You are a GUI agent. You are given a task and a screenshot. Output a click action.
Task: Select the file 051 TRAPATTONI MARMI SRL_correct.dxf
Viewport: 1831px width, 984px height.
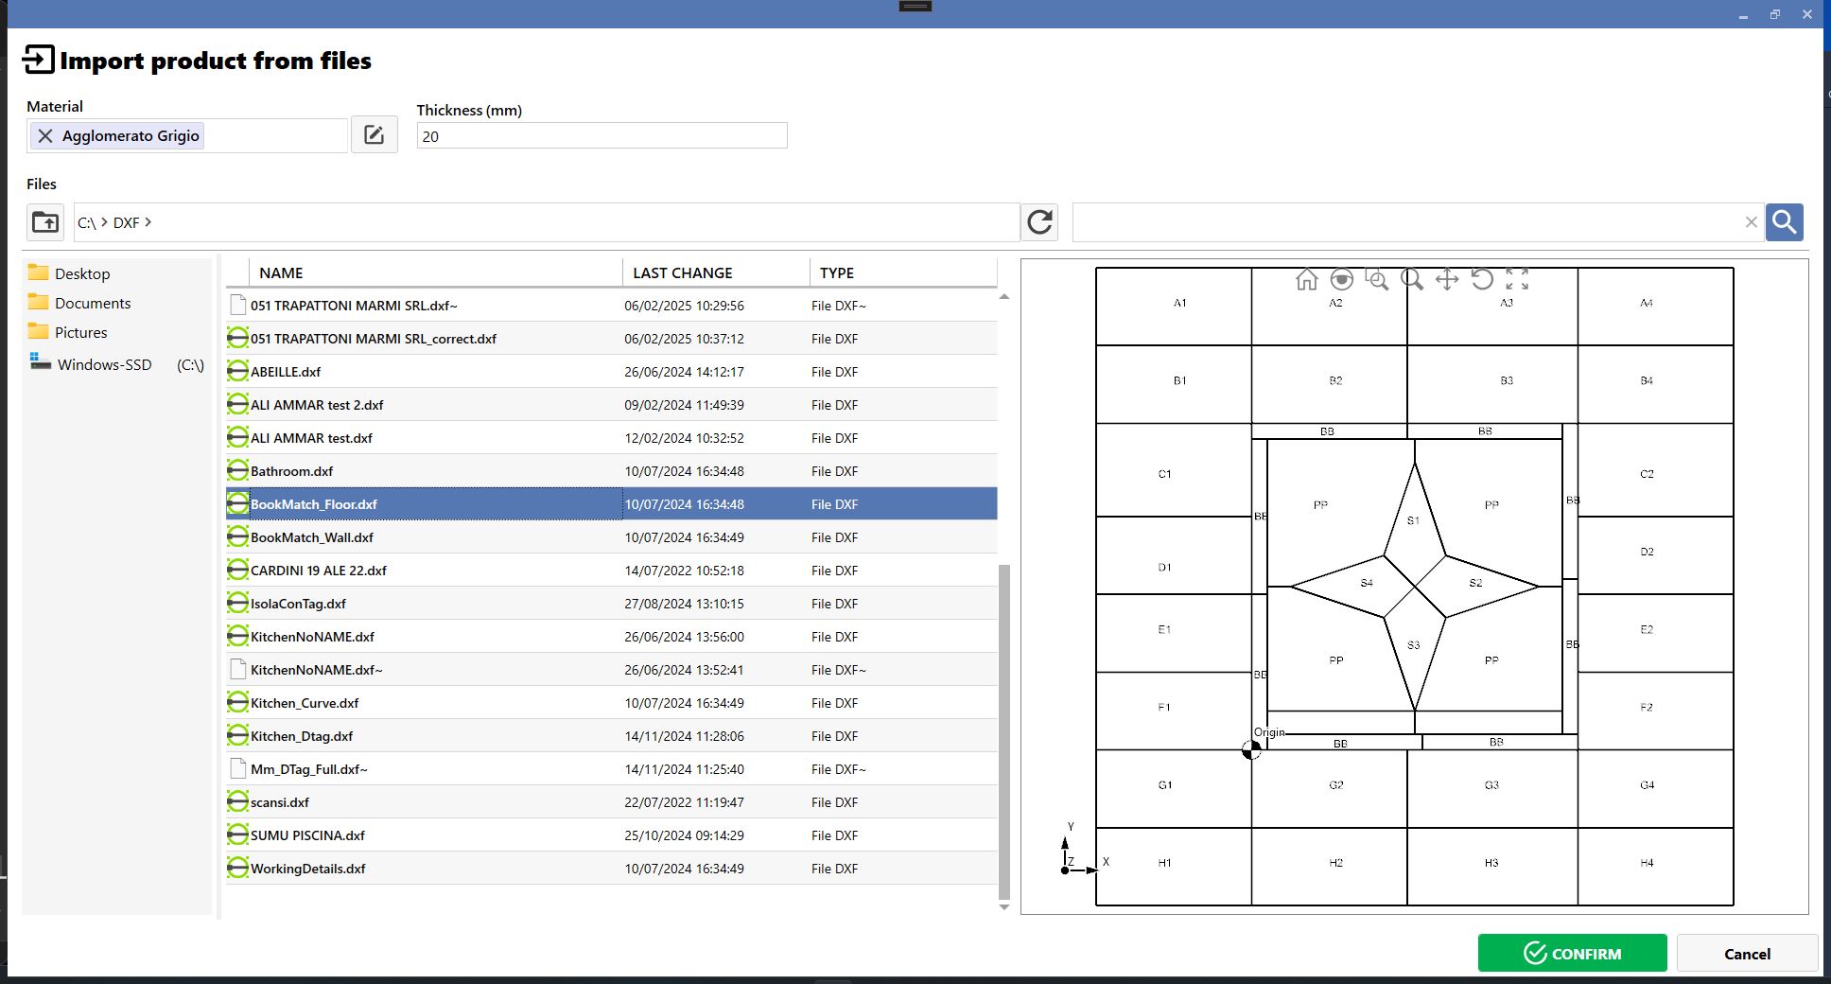(x=611, y=339)
